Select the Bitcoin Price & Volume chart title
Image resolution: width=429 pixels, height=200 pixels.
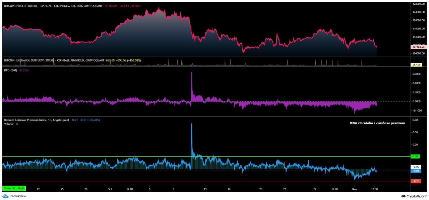click(54, 6)
